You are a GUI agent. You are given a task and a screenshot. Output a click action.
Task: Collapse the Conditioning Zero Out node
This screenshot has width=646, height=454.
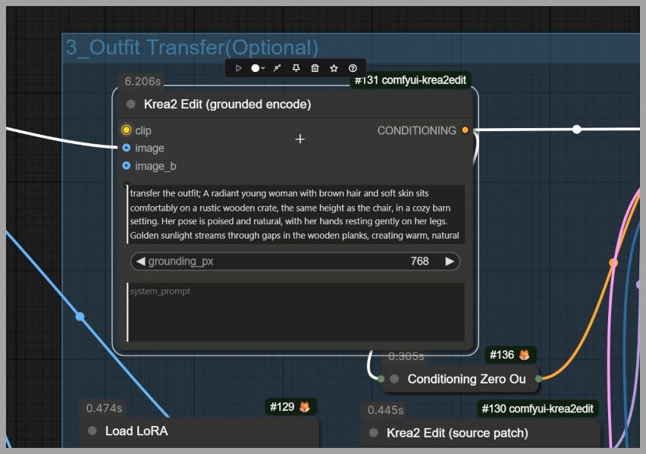(x=394, y=379)
